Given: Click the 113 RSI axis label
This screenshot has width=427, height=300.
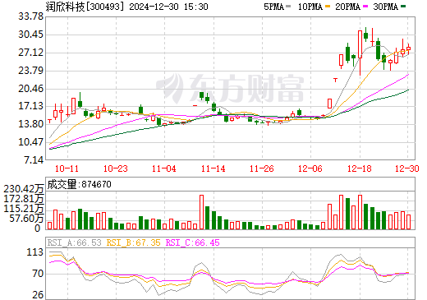Looking at the screenshot, I should 35,252.
